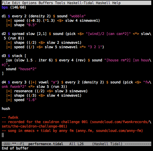The width and height of the screenshot is (153, 151).
Task: Click the End of buffer minibuffer message
Action: pos(15,148)
